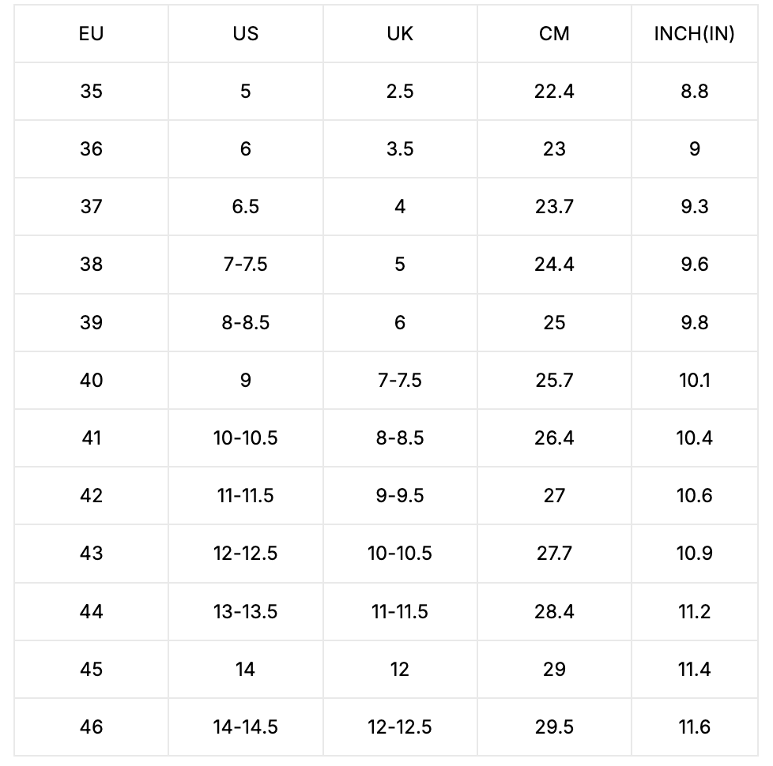Click the UK size 2.5 cell
This screenshot has width=773, height=766.
(x=400, y=92)
